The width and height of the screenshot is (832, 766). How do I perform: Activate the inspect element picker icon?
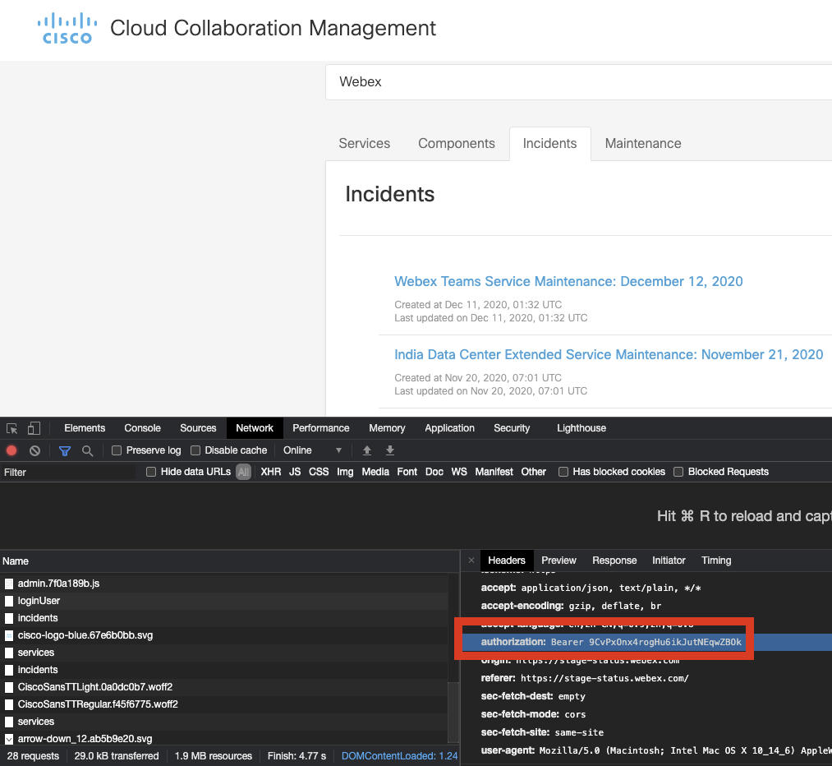(x=11, y=428)
